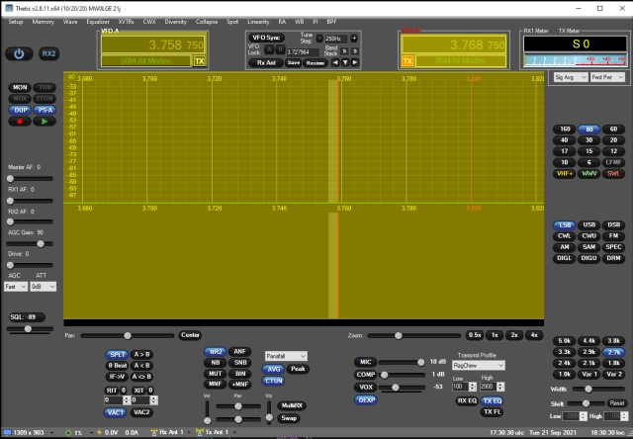This screenshot has height=439, width=633.
Task: Step band stack right with right arrow
Action: pos(355,62)
